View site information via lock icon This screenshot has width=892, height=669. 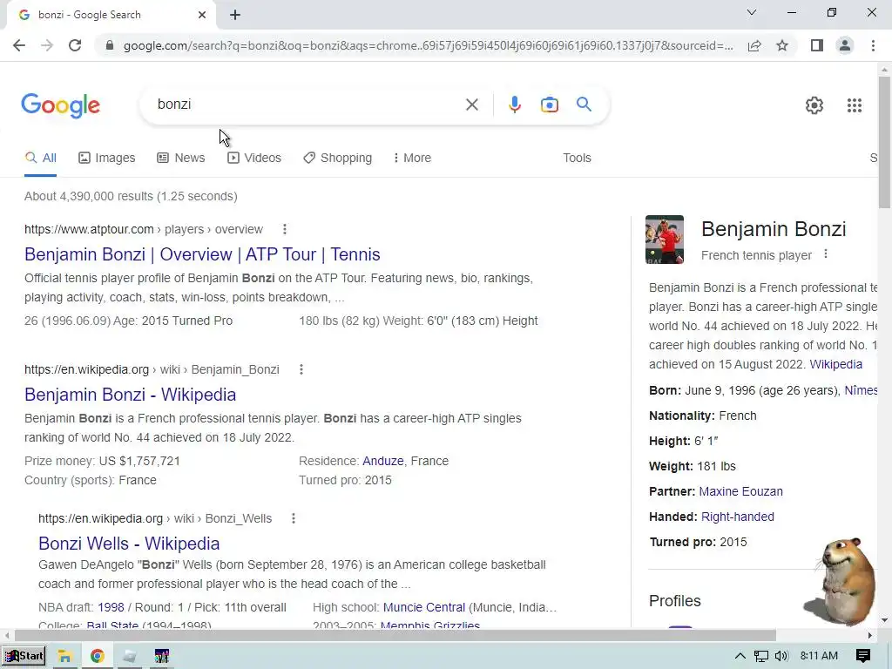point(110,45)
